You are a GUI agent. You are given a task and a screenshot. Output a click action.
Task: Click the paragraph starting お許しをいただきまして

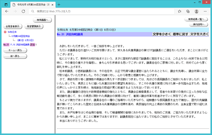[92, 46]
